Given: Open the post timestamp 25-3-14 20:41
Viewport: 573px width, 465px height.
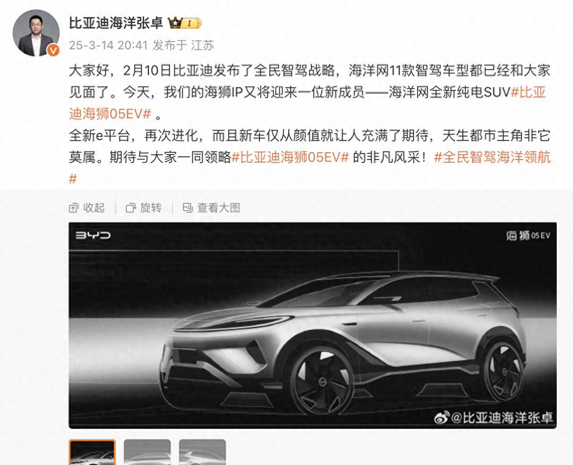Looking at the screenshot, I should 108,45.
